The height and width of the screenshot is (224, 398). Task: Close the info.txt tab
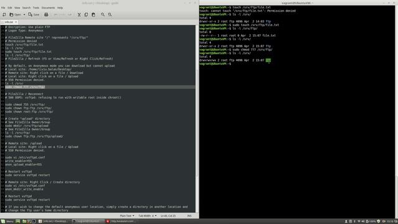pos(16,22)
